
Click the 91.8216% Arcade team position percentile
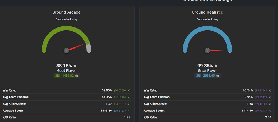point(121,97)
